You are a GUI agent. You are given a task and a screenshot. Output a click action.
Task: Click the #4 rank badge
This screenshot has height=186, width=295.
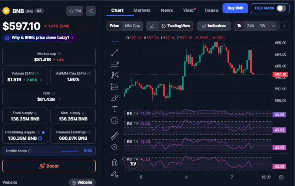click(39, 11)
